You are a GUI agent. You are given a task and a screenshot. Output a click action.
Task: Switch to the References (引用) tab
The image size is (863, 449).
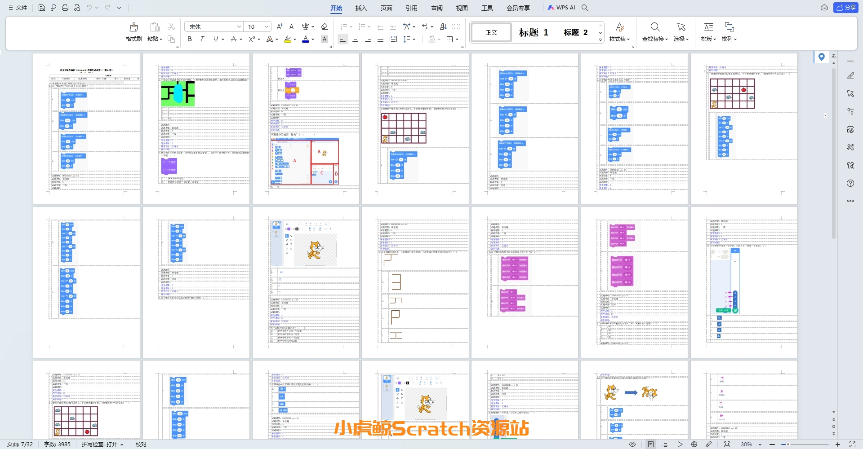click(x=411, y=8)
